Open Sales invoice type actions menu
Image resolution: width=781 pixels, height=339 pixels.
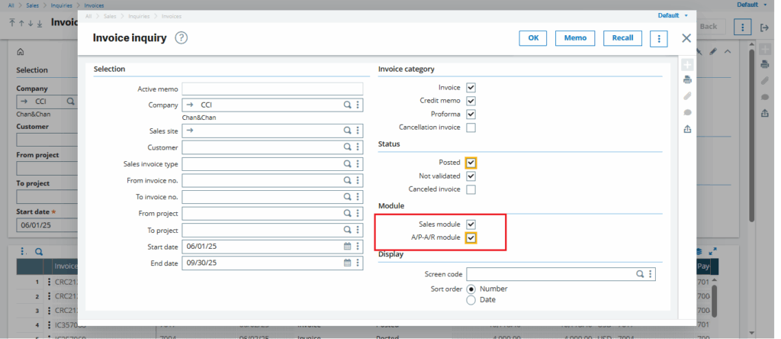pos(358,163)
